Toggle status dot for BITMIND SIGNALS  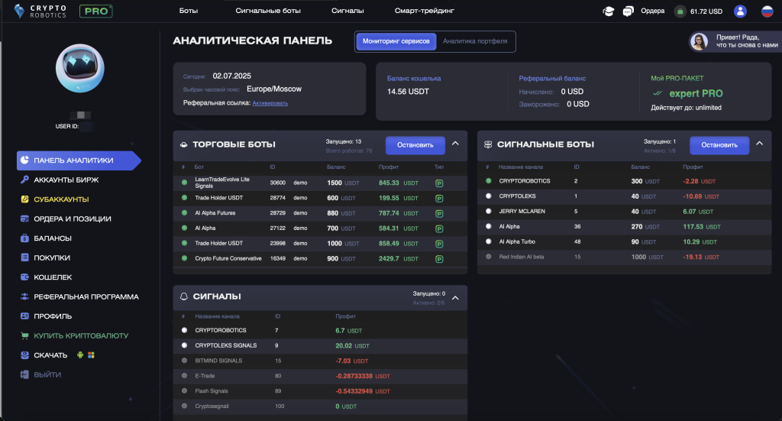185,361
